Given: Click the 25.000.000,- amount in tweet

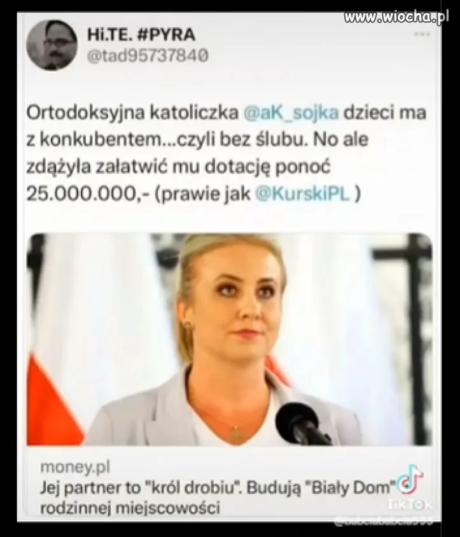Looking at the screenshot, I should click(x=88, y=194).
